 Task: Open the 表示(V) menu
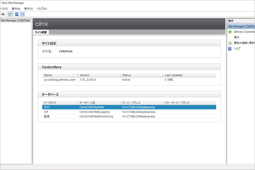click(x=29, y=8)
